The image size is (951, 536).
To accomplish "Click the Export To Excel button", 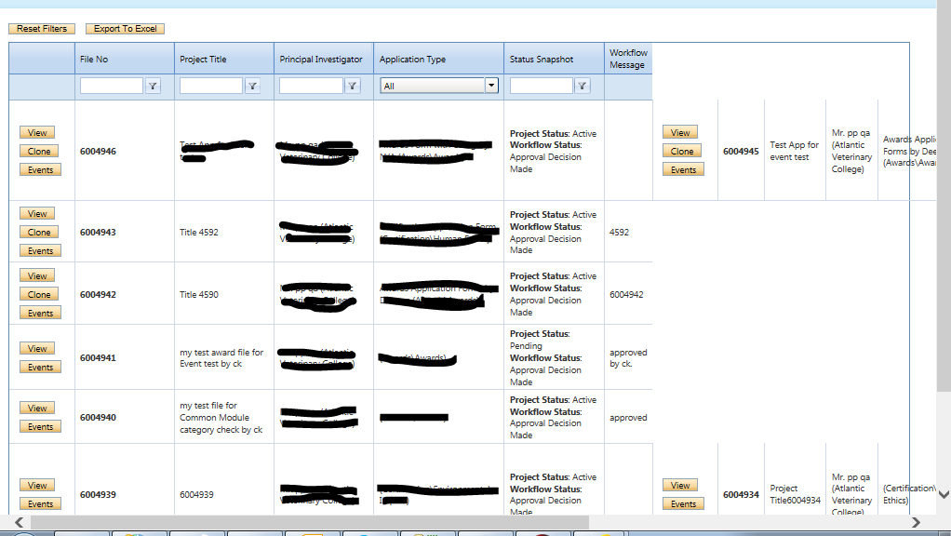I will pos(125,29).
